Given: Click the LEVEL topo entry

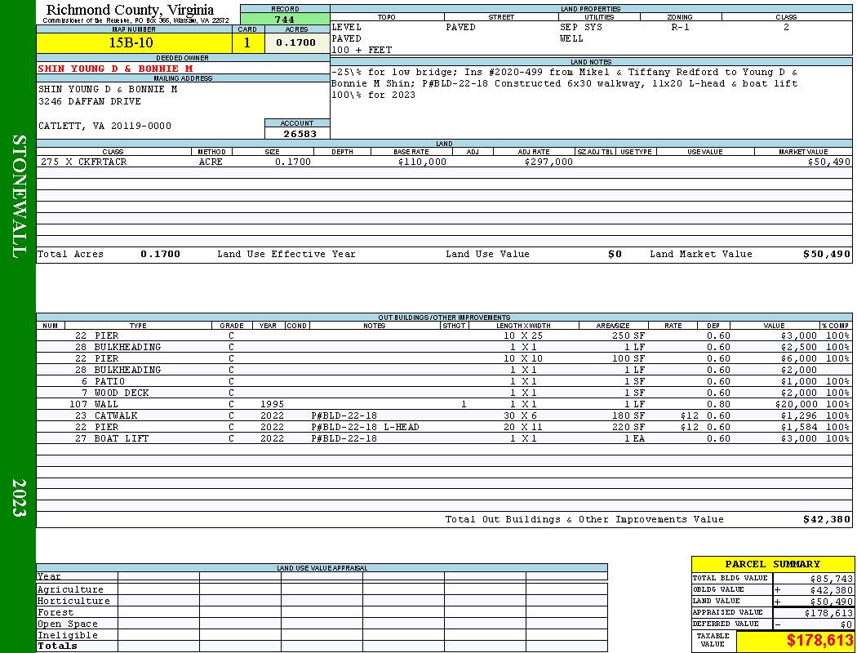Looking at the screenshot, I should click(346, 27).
